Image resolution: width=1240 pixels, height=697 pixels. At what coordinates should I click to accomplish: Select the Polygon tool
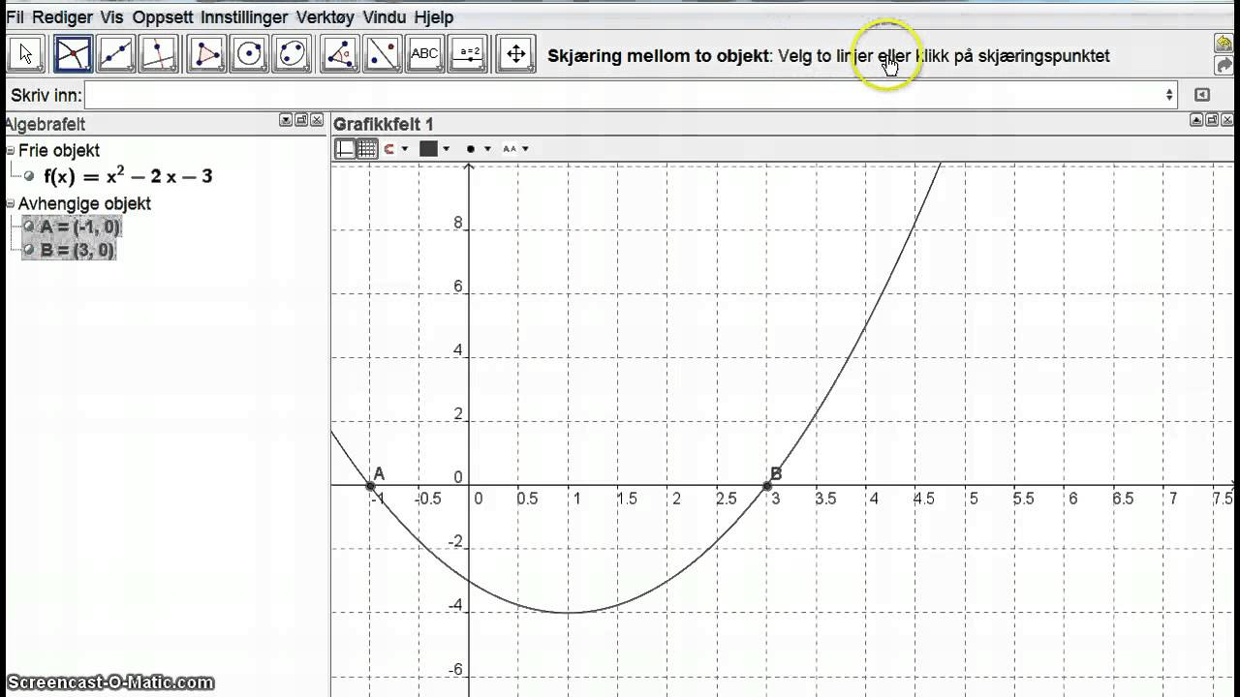[x=206, y=54]
